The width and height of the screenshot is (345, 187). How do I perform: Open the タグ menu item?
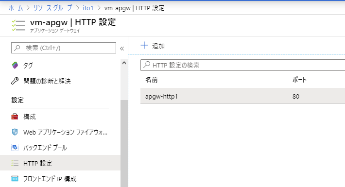(28, 66)
